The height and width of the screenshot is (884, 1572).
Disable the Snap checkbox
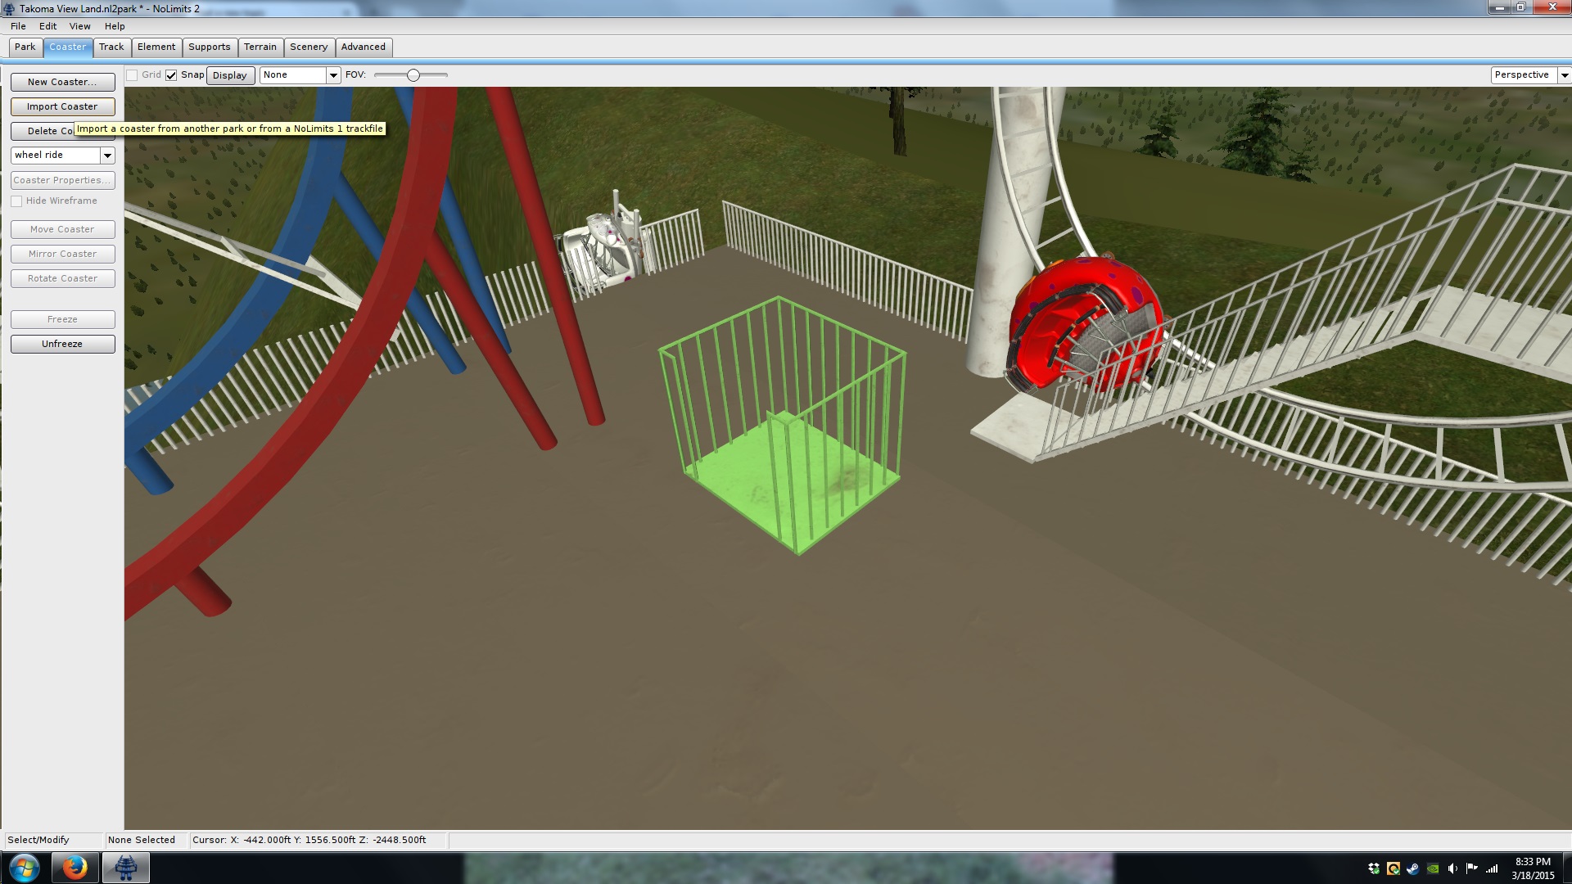171,75
